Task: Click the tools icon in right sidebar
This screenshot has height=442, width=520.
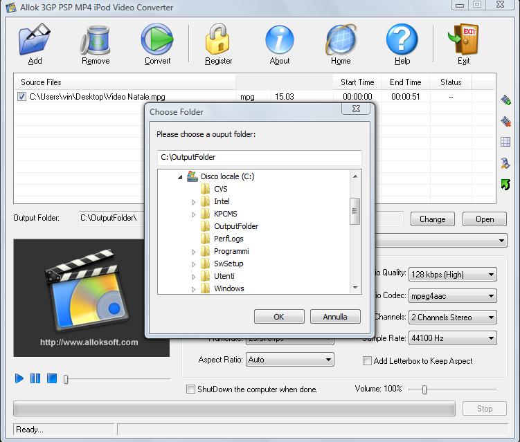Action: (x=505, y=163)
